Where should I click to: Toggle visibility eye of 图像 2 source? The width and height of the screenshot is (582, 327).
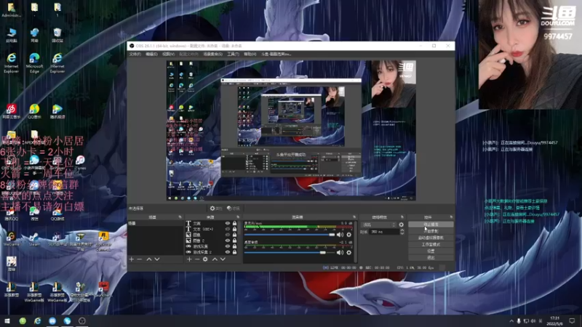tap(228, 241)
